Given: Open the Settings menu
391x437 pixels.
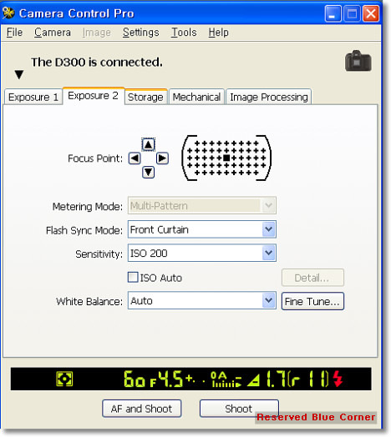Looking at the screenshot, I should coord(140,33).
